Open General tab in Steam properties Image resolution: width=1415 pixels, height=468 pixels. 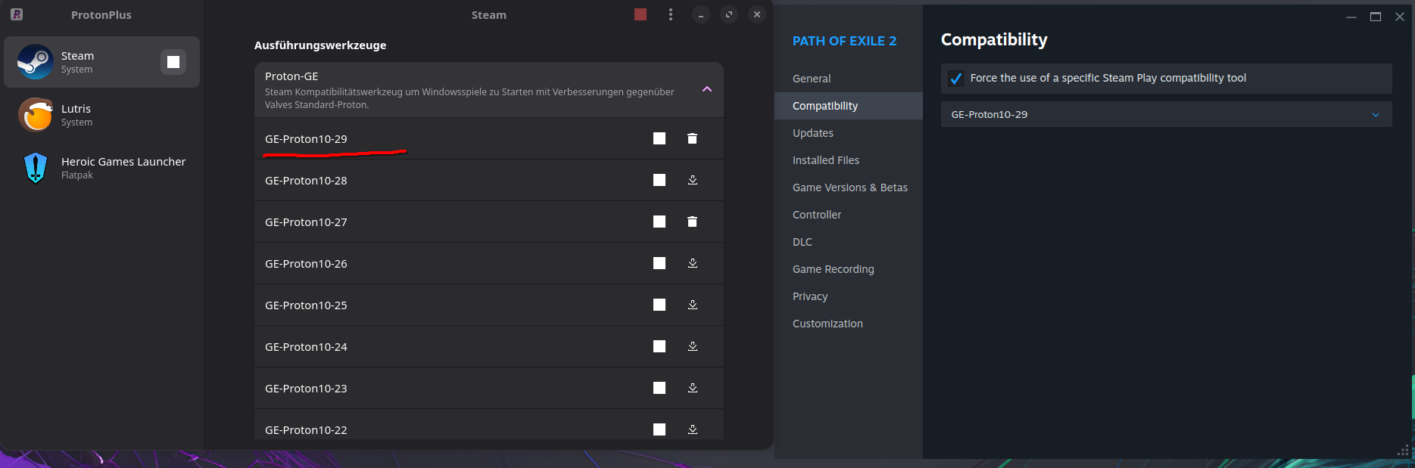click(812, 79)
